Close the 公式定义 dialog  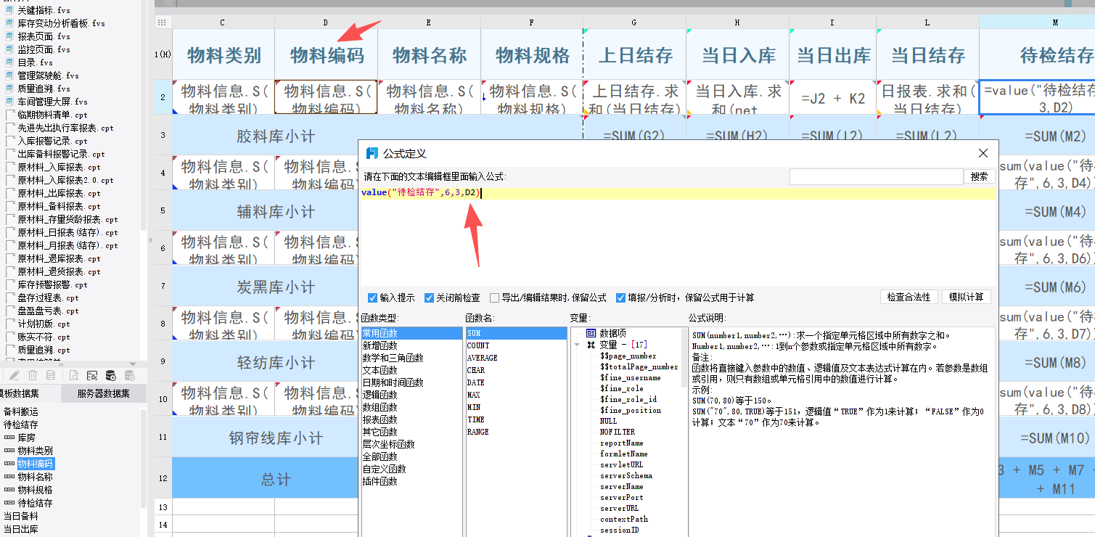pyautogui.click(x=983, y=153)
